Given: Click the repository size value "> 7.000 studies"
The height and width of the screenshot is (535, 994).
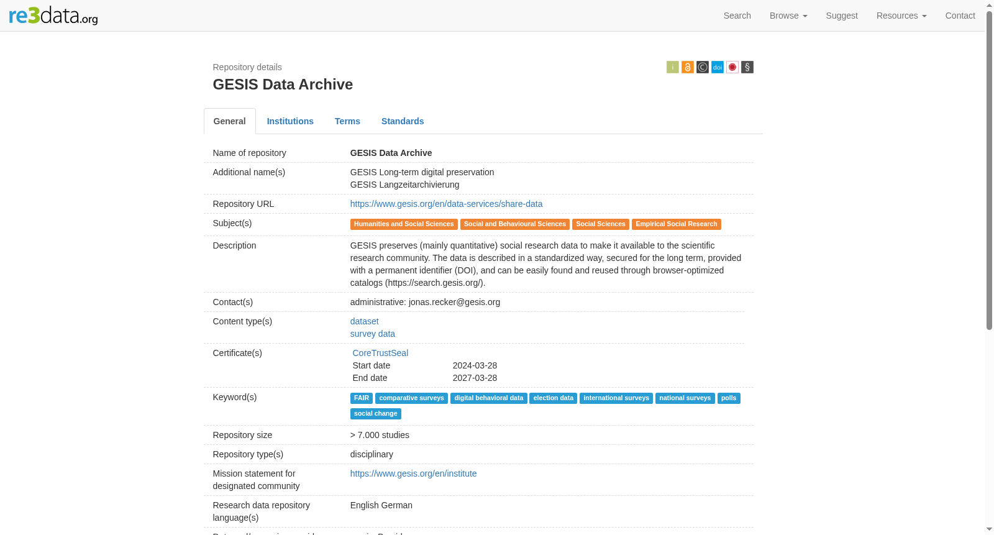Looking at the screenshot, I should click(380, 435).
